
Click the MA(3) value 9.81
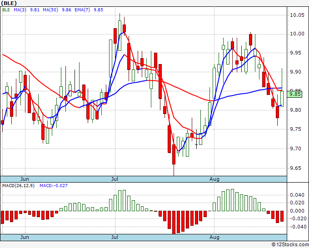35,10
